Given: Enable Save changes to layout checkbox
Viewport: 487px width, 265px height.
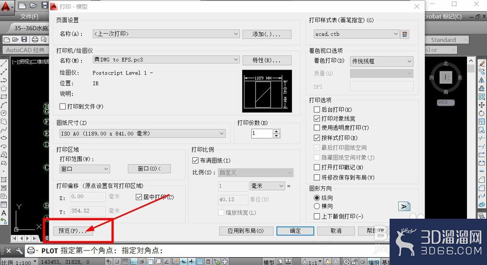Looking at the screenshot, I should [317, 177].
